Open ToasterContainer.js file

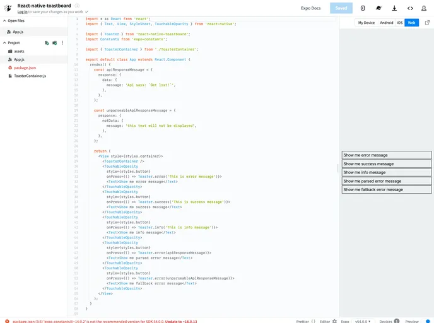pos(34,76)
